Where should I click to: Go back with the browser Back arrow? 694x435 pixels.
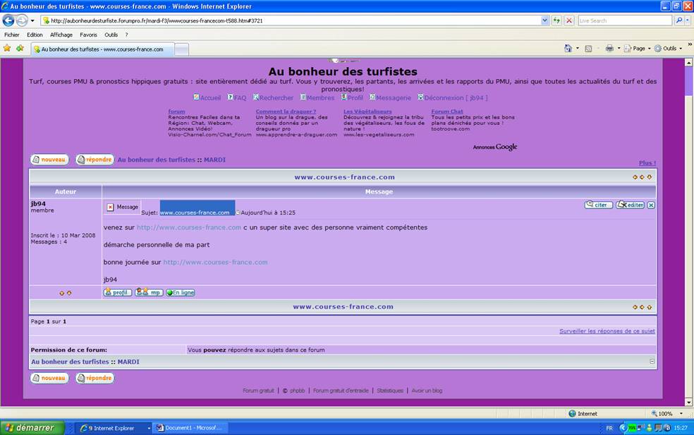(8, 20)
